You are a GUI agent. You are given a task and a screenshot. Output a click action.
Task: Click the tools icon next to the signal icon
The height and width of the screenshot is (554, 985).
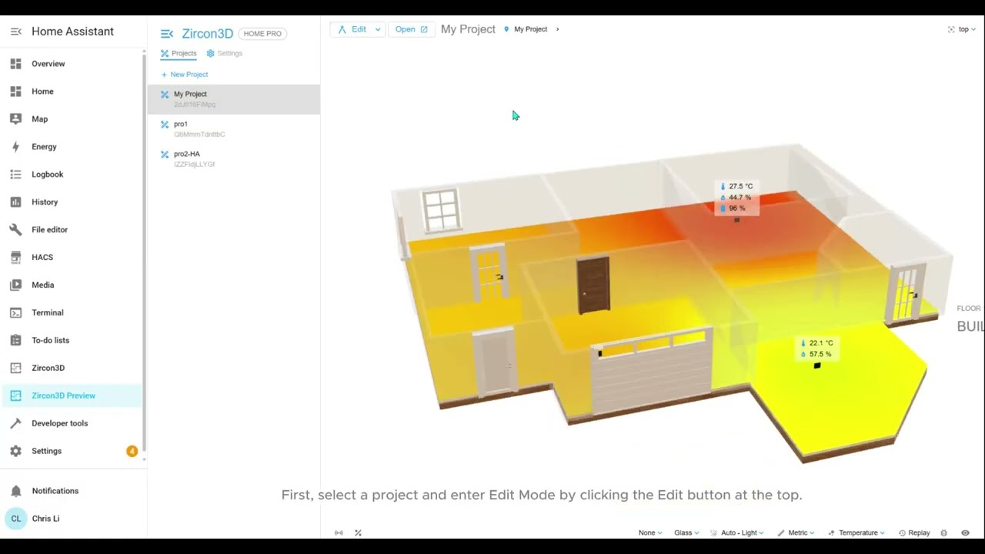pos(358,532)
